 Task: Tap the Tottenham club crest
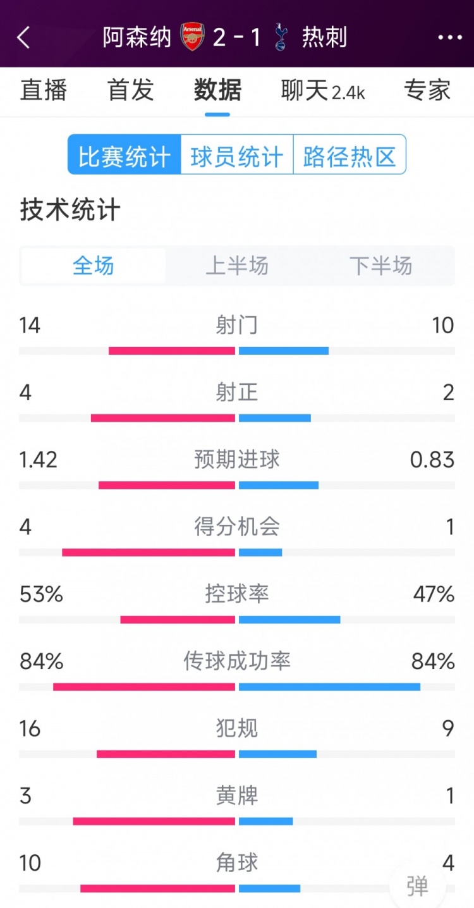pos(281,37)
